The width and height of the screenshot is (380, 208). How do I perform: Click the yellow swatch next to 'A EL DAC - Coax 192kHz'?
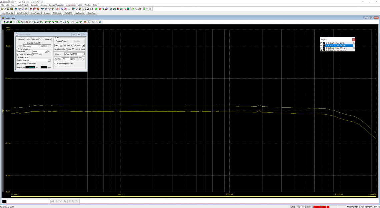324,46
